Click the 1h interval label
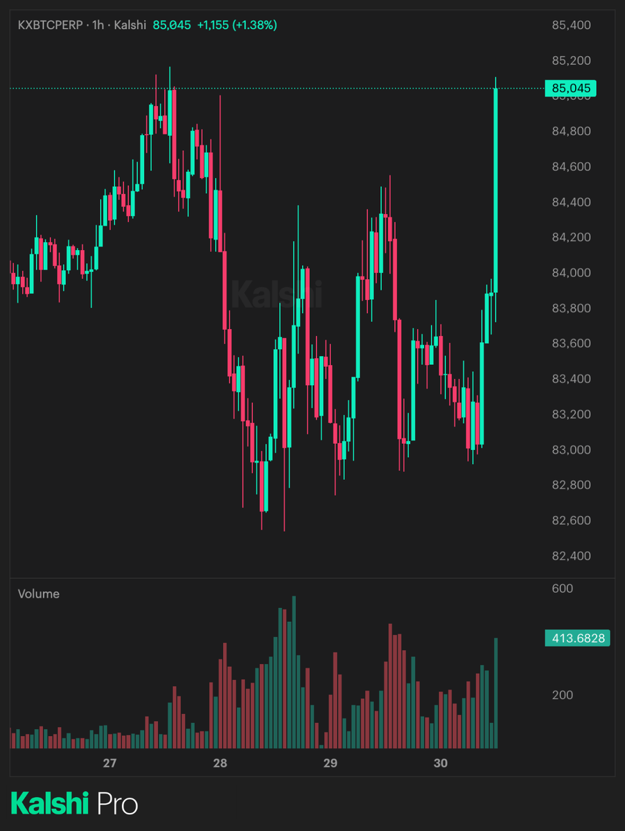 coord(99,25)
